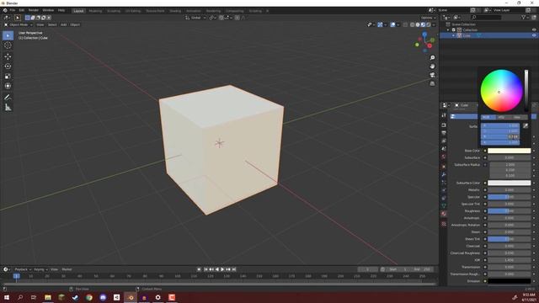This screenshot has width=539, height=303.
Task: Open the Object Data properties tab icon
Action: coord(444,205)
